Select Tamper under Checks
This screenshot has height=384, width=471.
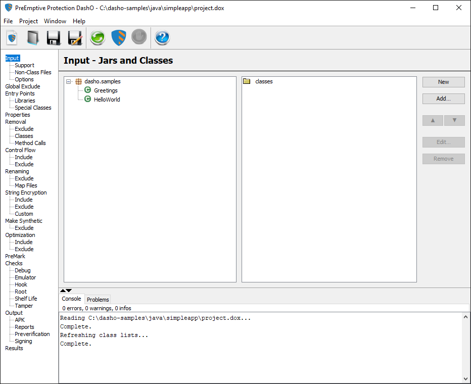click(x=24, y=306)
